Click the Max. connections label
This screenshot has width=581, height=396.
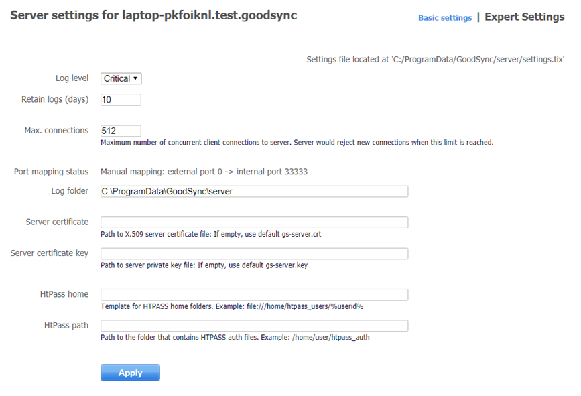[56, 130]
